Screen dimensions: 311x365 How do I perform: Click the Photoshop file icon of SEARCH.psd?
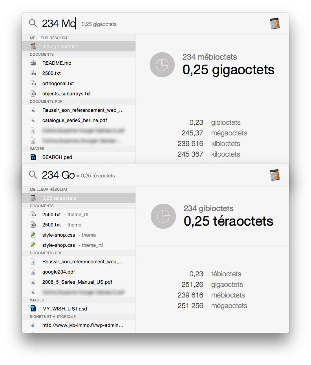pyautogui.click(x=33, y=157)
